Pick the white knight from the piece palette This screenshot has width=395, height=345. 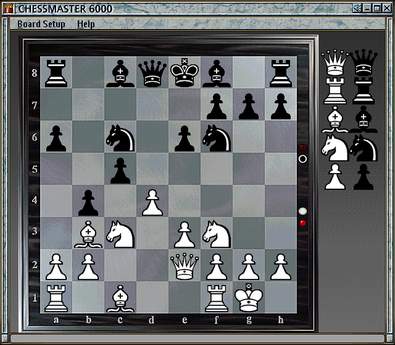335,148
